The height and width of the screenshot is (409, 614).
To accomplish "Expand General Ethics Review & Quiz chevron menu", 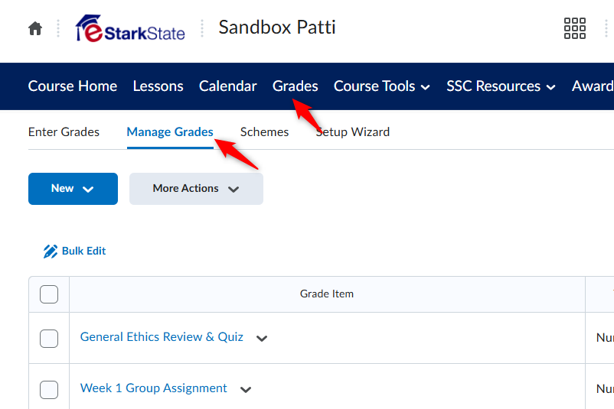I will pyautogui.click(x=262, y=338).
